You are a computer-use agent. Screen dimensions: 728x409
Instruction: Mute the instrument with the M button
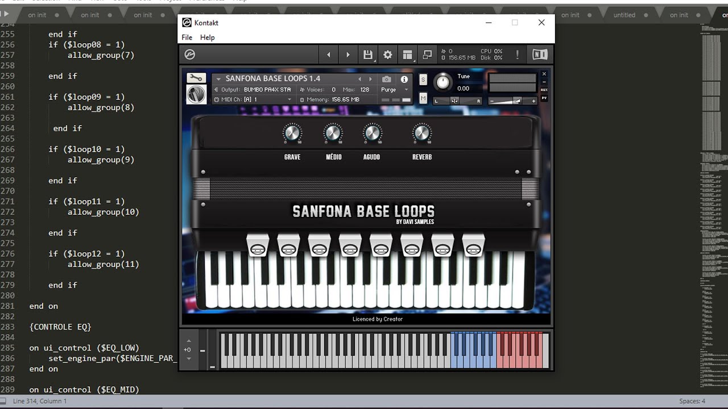pyautogui.click(x=423, y=99)
